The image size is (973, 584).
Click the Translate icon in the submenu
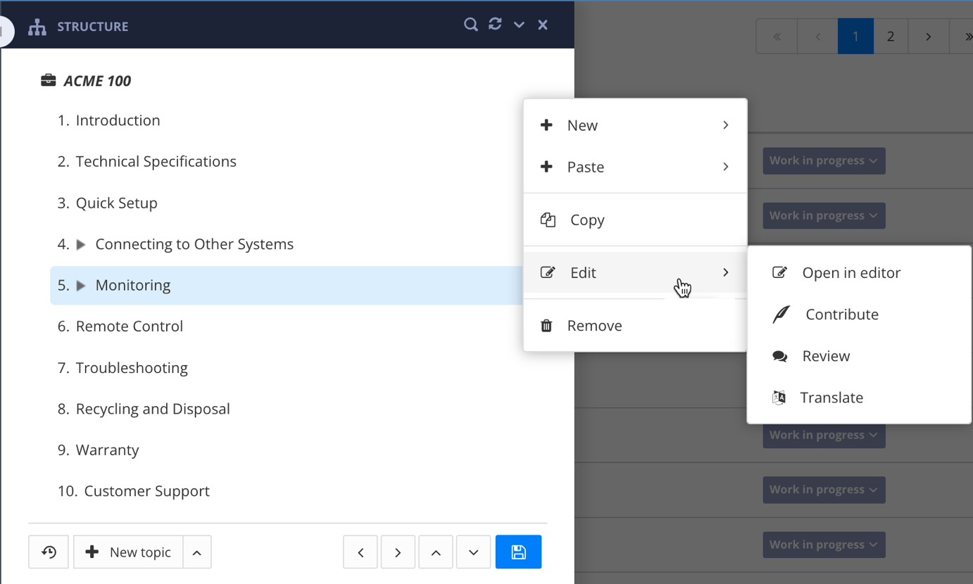click(x=779, y=397)
